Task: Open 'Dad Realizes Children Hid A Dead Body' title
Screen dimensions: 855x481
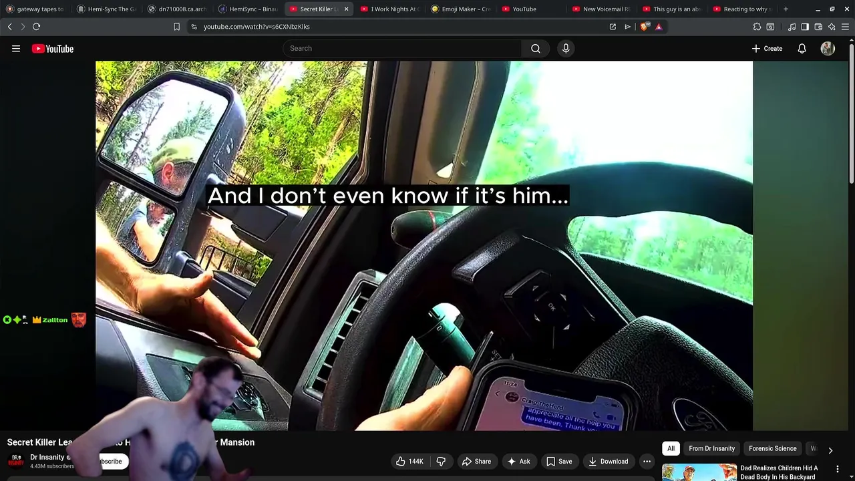Action: [779, 472]
